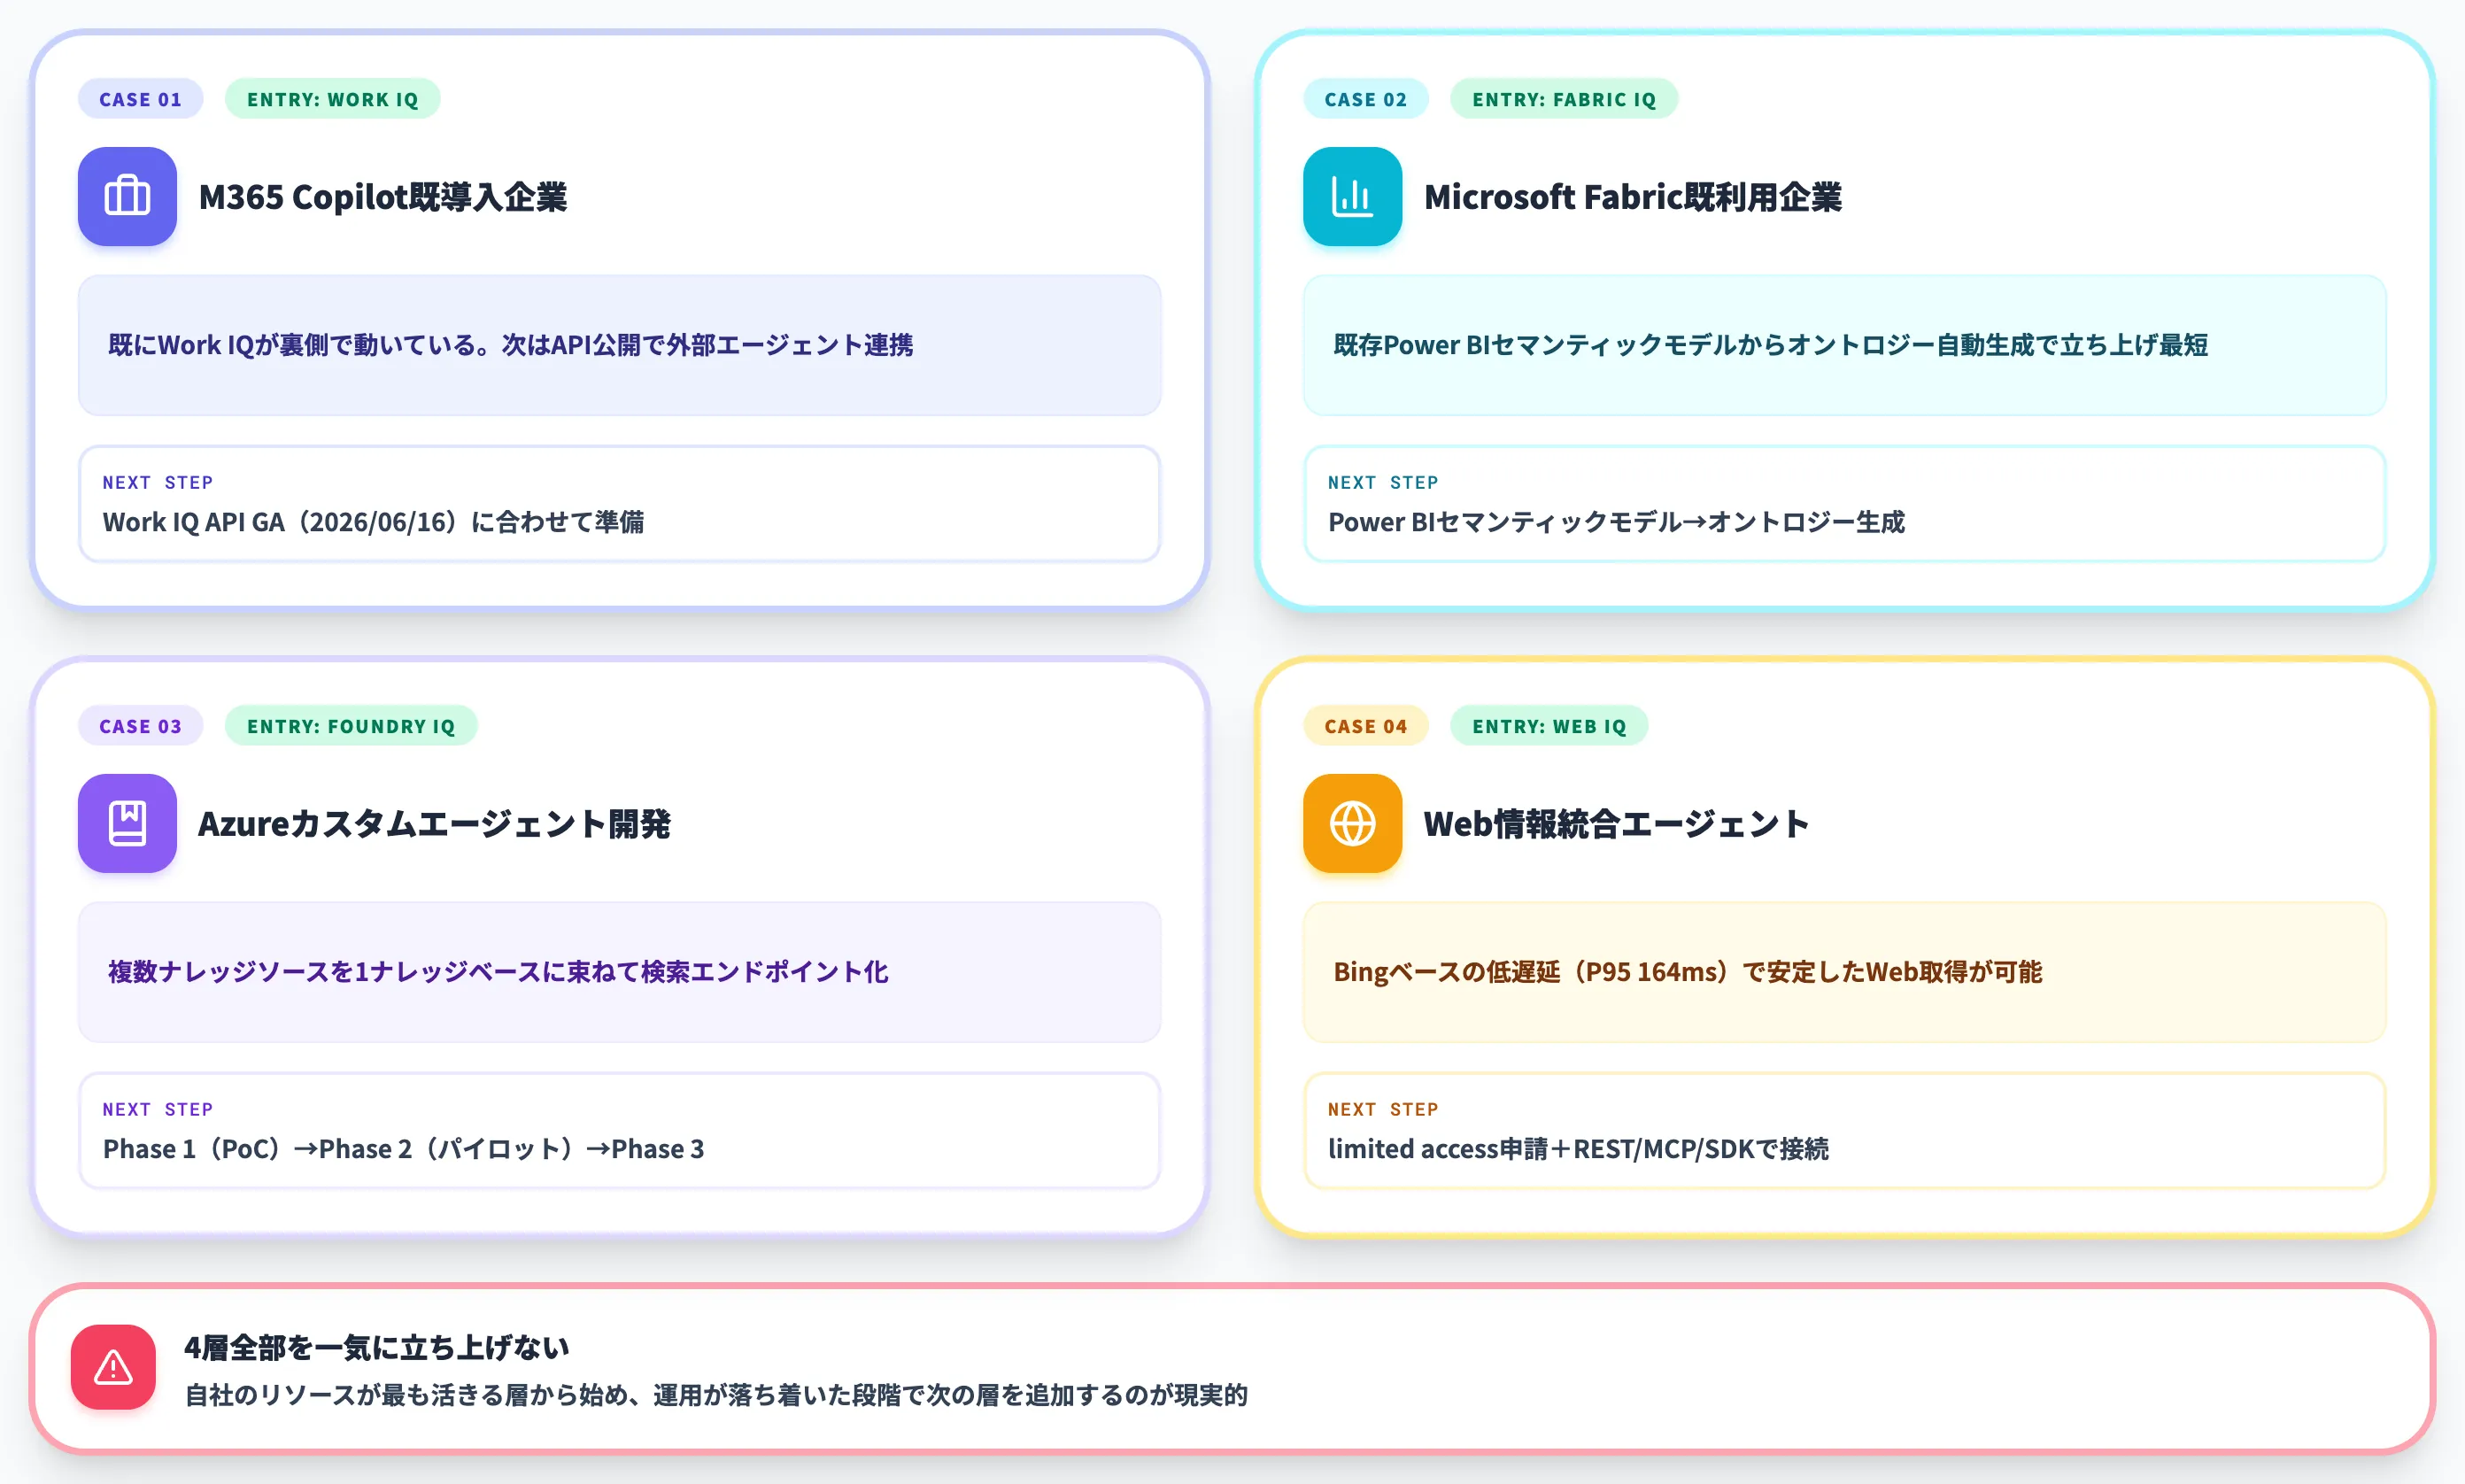Click the ENTRY: WEB IQ tag

pyautogui.click(x=1549, y=726)
